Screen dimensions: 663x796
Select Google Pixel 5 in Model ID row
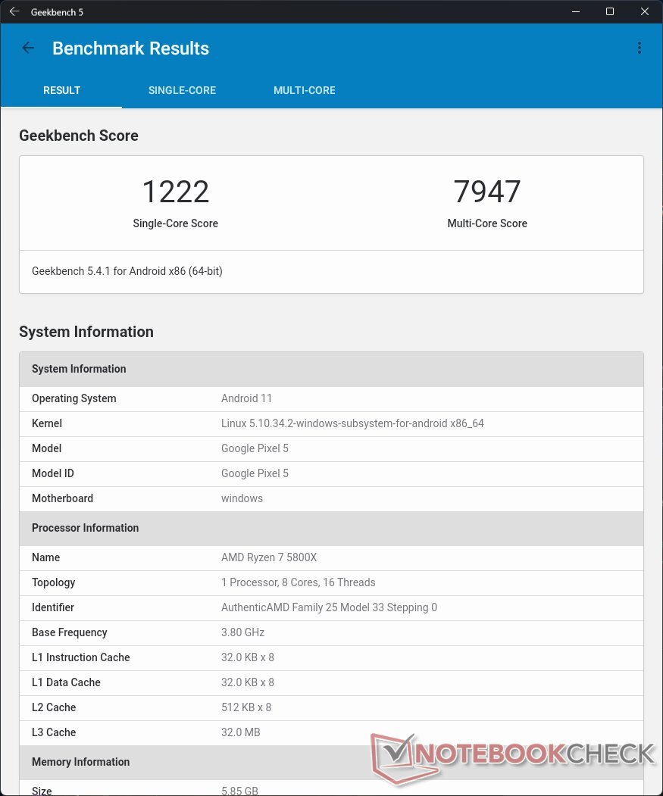pyautogui.click(x=255, y=473)
